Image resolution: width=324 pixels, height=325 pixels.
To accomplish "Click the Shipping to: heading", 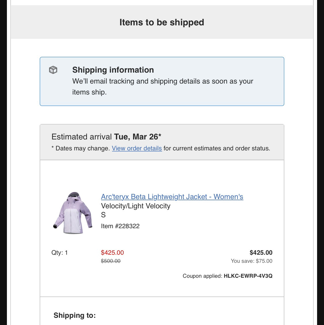I will point(75,315).
